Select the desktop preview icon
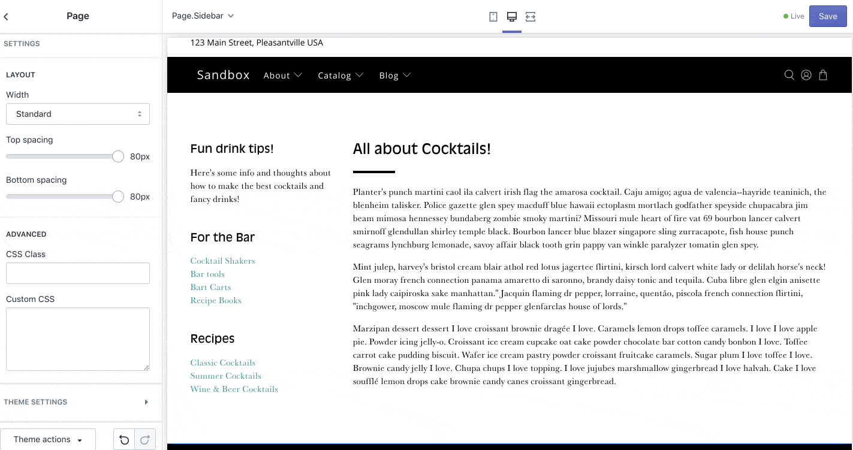The width and height of the screenshot is (853, 450). point(511,16)
